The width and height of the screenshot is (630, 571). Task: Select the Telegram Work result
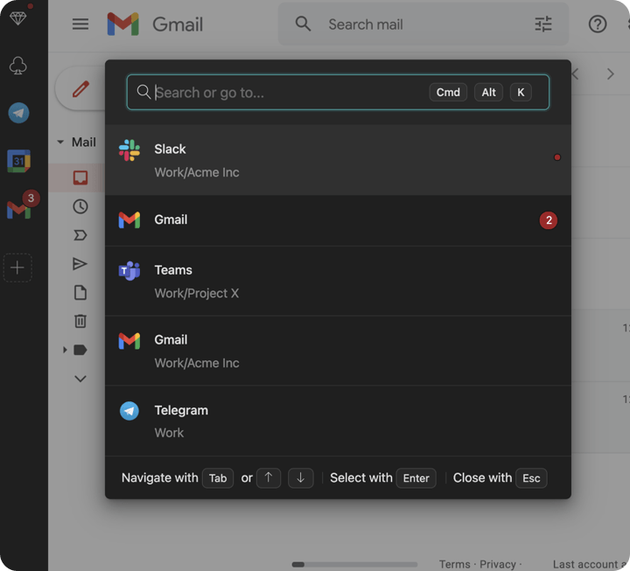tap(338, 421)
